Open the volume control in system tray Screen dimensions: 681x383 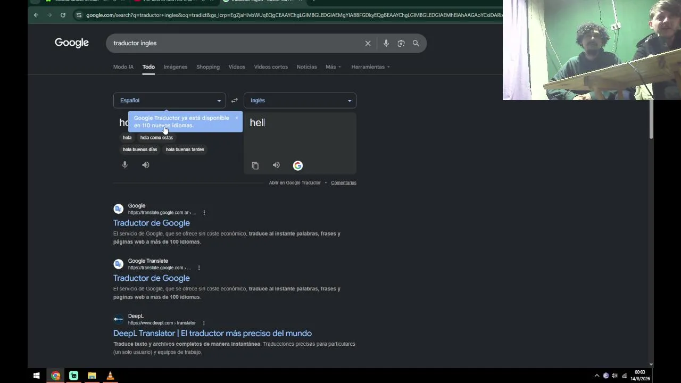tap(614, 376)
